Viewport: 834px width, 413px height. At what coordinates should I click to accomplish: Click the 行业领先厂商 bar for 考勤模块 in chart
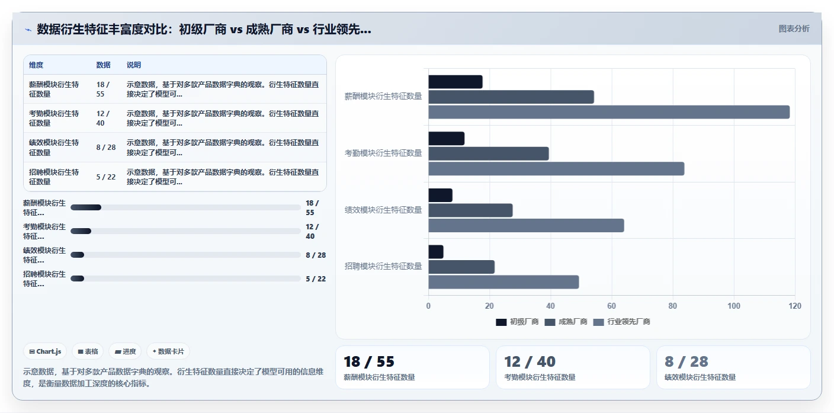(556, 169)
